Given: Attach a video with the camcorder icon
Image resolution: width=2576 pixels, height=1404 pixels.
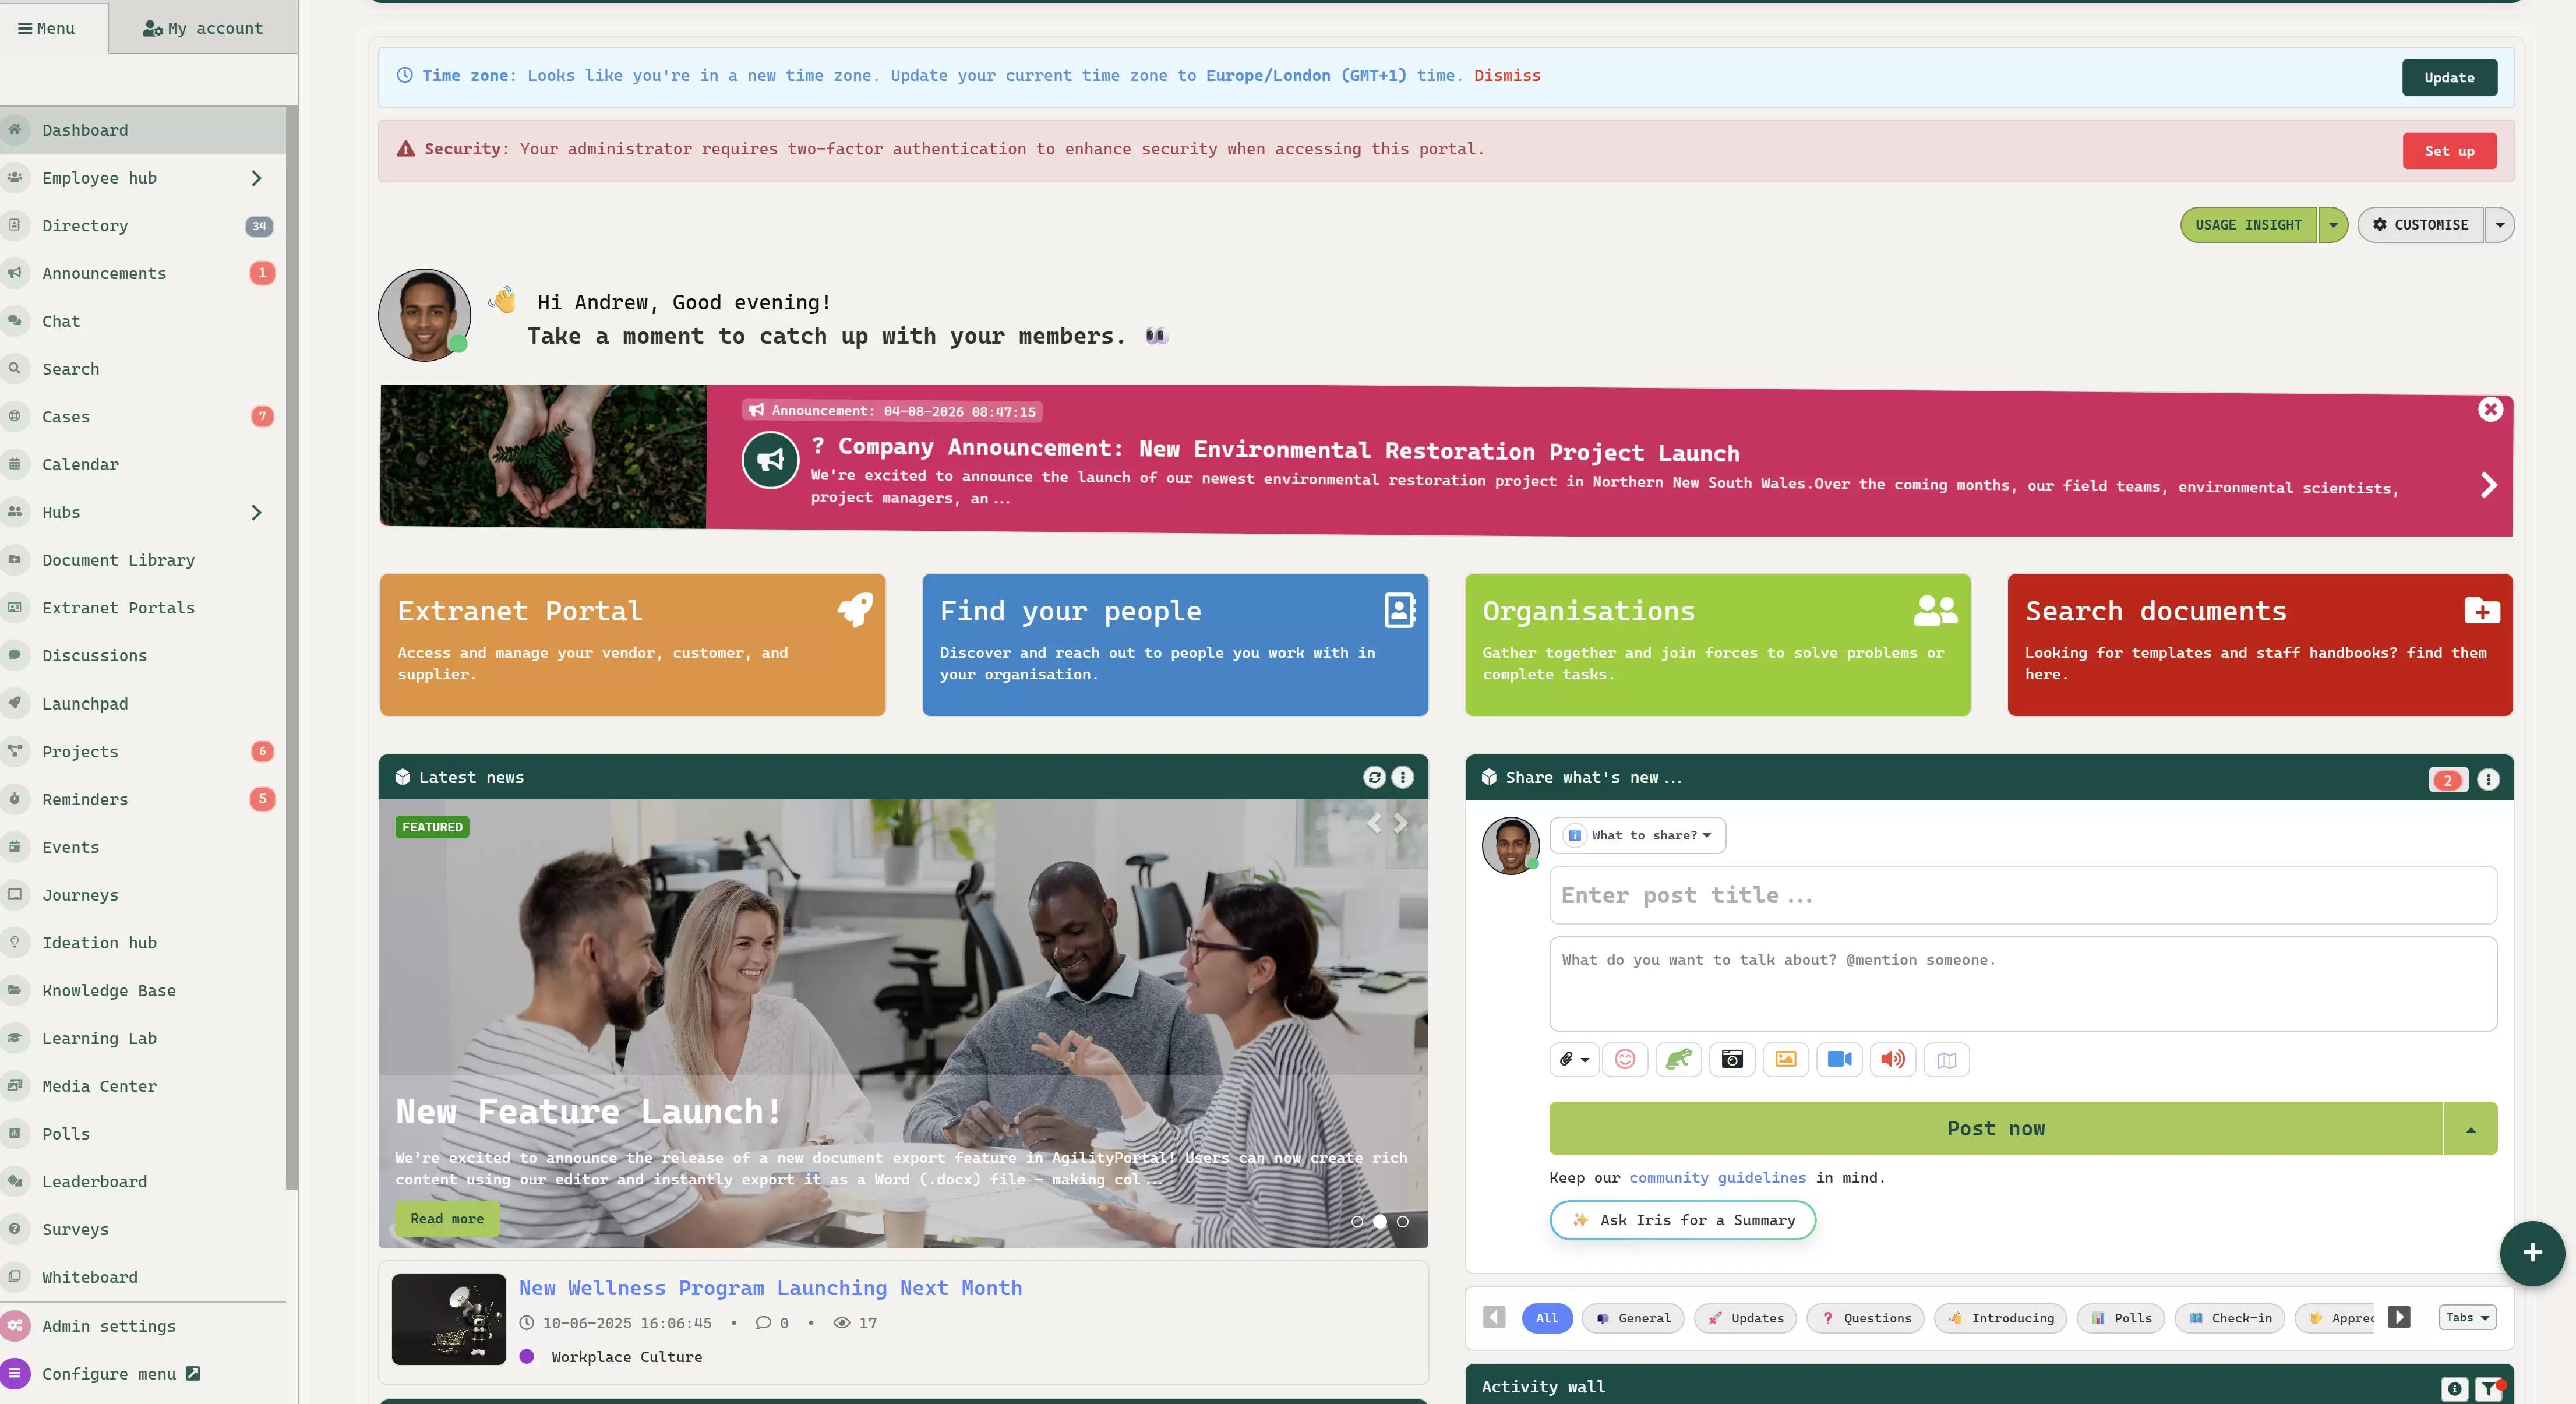Looking at the screenshot, I should click(1839, 1059).
